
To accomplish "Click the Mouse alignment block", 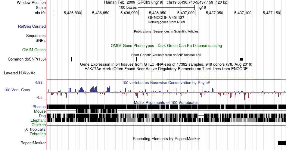I will click(97, 111).
